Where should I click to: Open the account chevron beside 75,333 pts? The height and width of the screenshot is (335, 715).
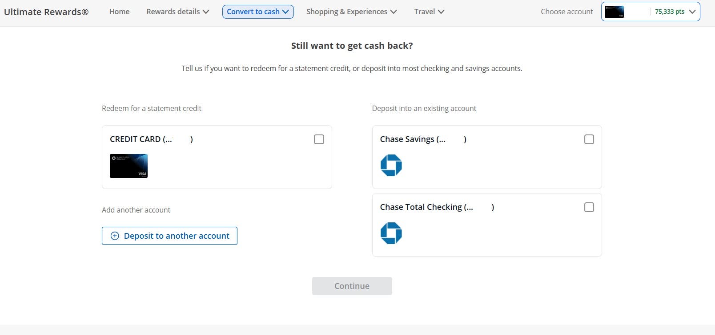pos(692,12)
